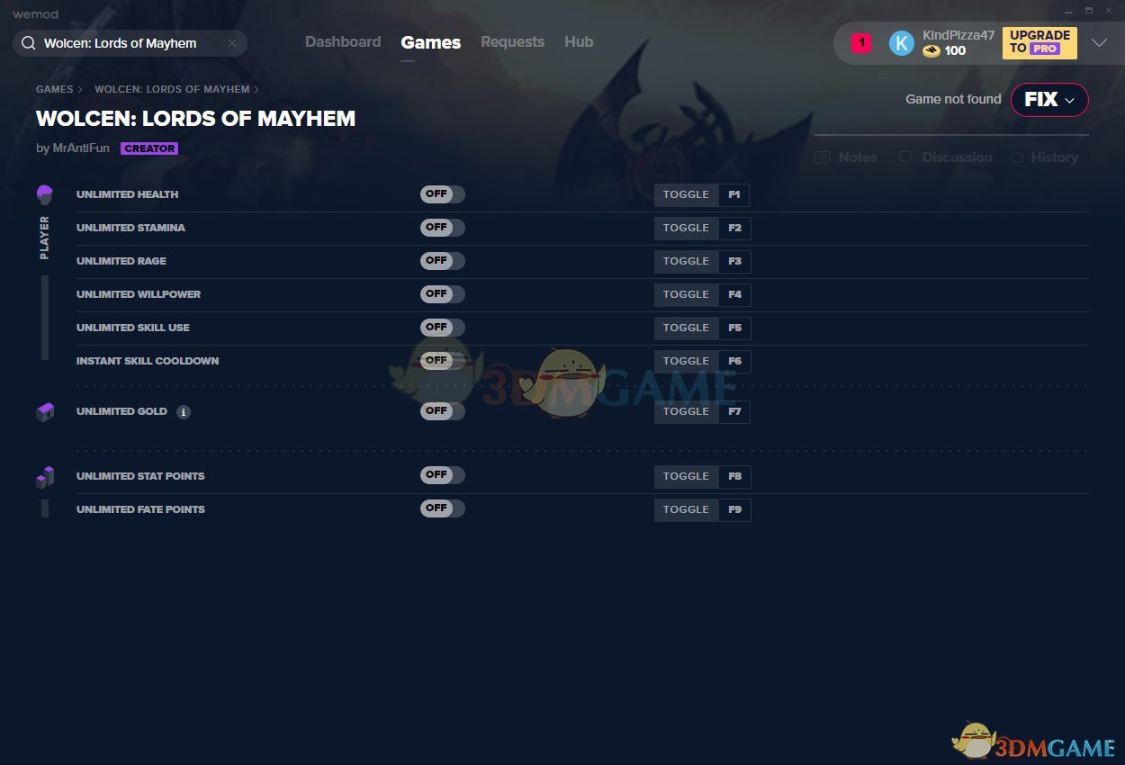Click the GAMES breadcrumb link
Screen dimensions: 1125x765
pyautogui.click(x=54, y=90)
